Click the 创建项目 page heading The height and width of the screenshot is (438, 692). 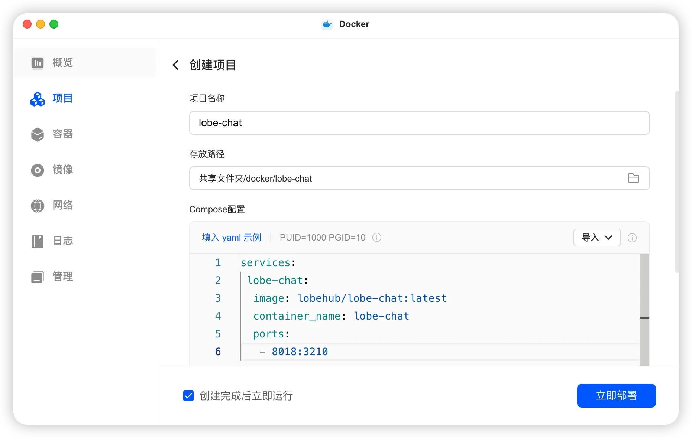pos(213,65)
